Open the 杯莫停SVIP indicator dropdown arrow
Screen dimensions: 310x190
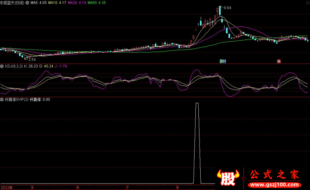(x=2, y=99)
